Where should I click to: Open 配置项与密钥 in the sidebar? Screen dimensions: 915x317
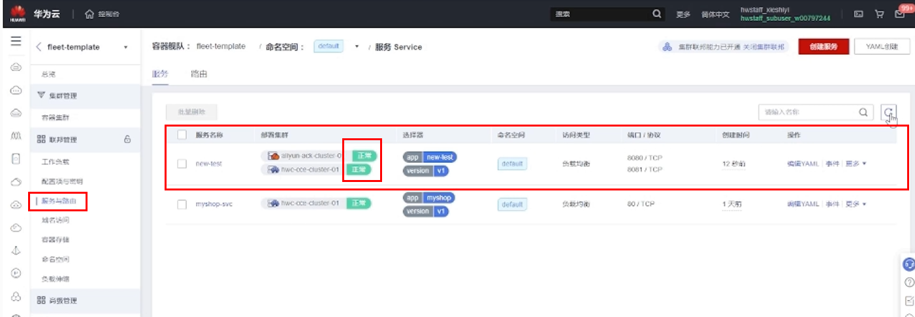coord(62,181)
